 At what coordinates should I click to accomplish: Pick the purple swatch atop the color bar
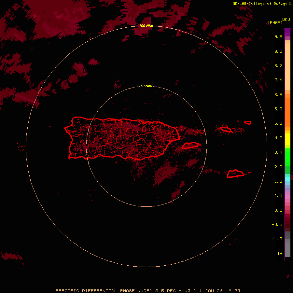pyautogui.click(x=287, y=33)
